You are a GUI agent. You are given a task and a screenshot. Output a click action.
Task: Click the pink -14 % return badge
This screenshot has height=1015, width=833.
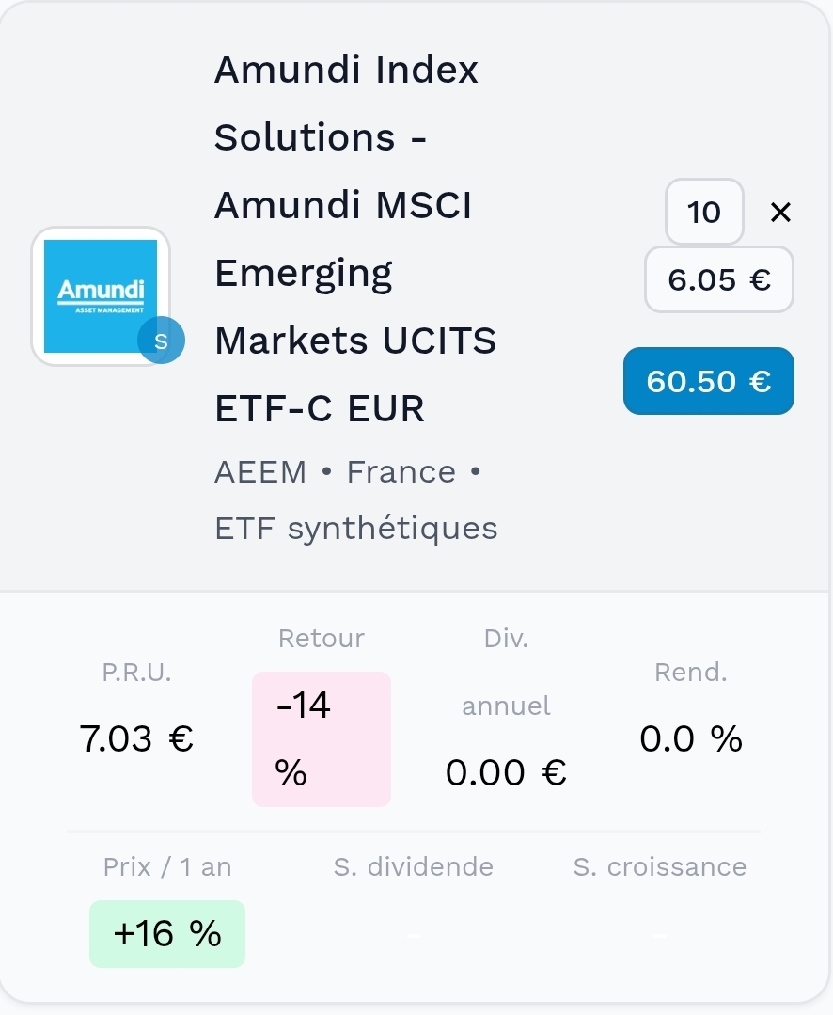[321, 738]
